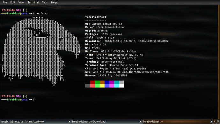Click 'Packages: 1803 (pacman)' line
Image resolution: width=220 pixels, height=124 pixels.
coord(104,34)
